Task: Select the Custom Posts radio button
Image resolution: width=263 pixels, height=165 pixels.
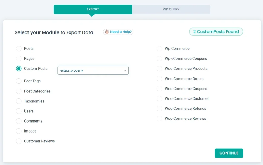Action: coord(19,69)
